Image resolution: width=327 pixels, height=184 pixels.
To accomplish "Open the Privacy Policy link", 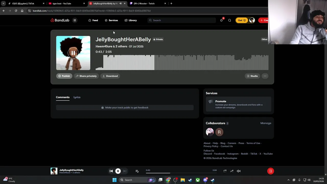I will pos(211,146).
